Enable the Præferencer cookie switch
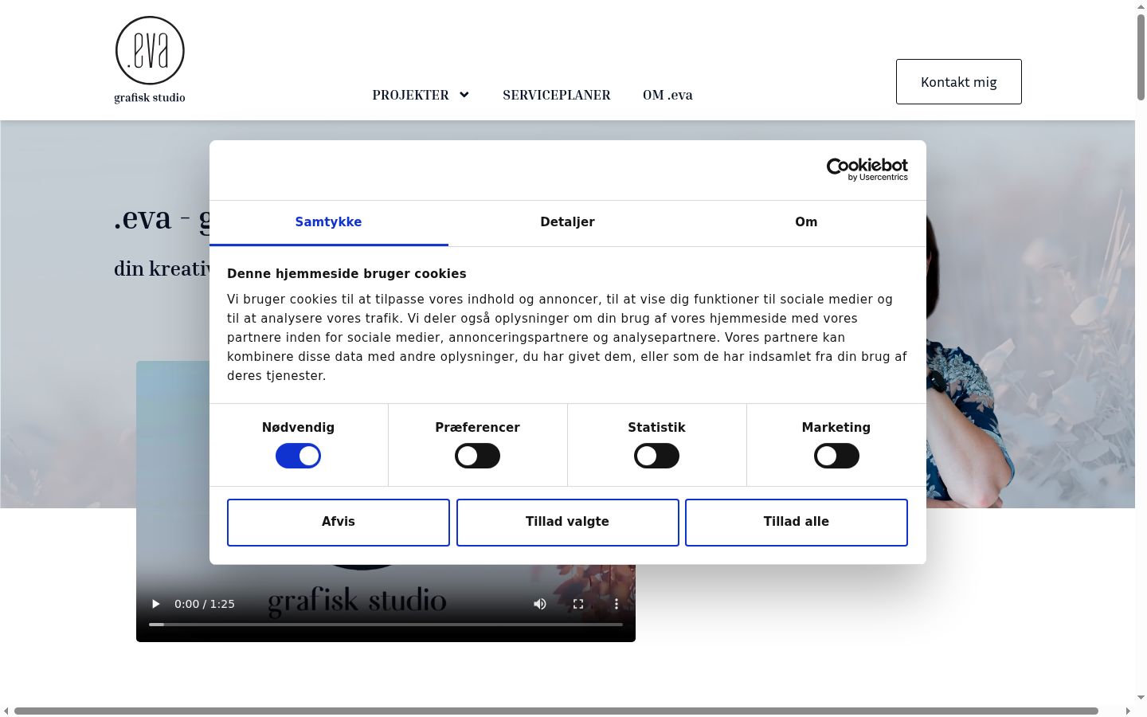The height and width of the screenshot is (717, 1147). click(x=477, y=456)
